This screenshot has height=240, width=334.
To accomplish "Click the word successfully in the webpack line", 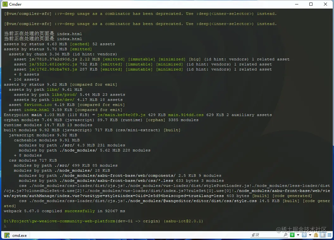I will 80,211.
